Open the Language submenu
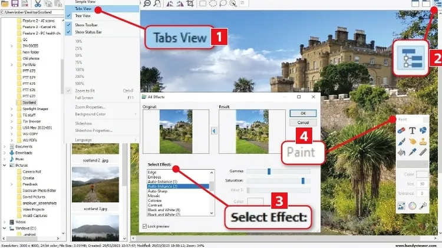Viewport: 442px width, 248px height. (102, 140)
